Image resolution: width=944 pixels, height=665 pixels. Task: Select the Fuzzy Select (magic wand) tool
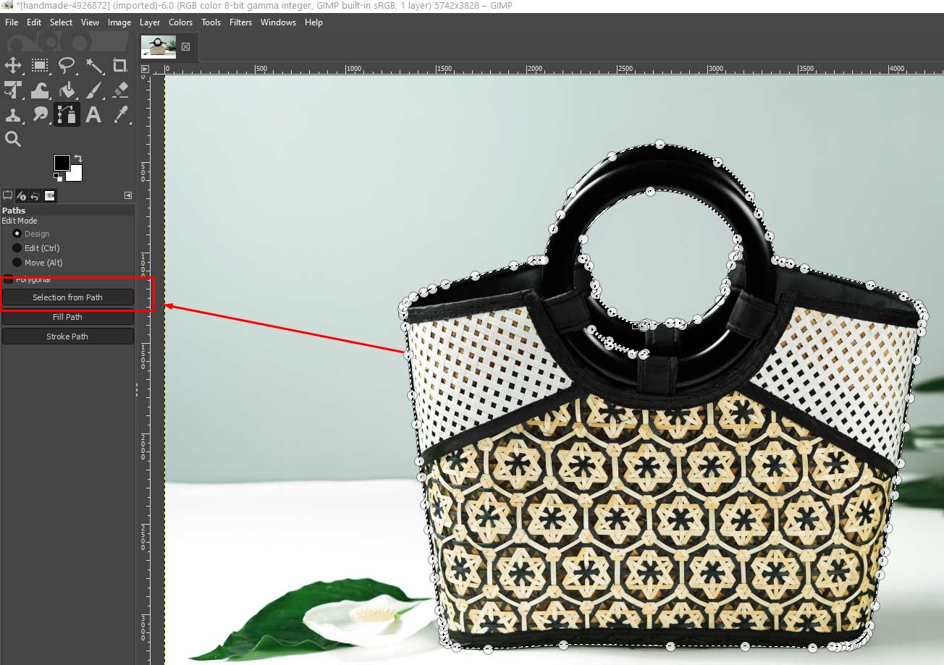pyautogui.click(x=95, y=65)
